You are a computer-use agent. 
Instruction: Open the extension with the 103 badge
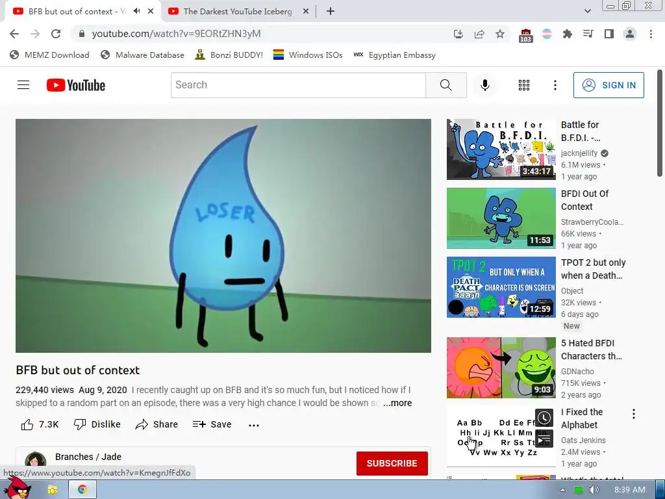525,35
